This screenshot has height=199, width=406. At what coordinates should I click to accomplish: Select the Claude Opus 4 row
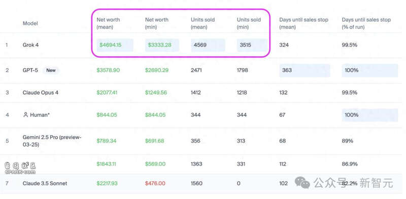(x=203, y=93)
